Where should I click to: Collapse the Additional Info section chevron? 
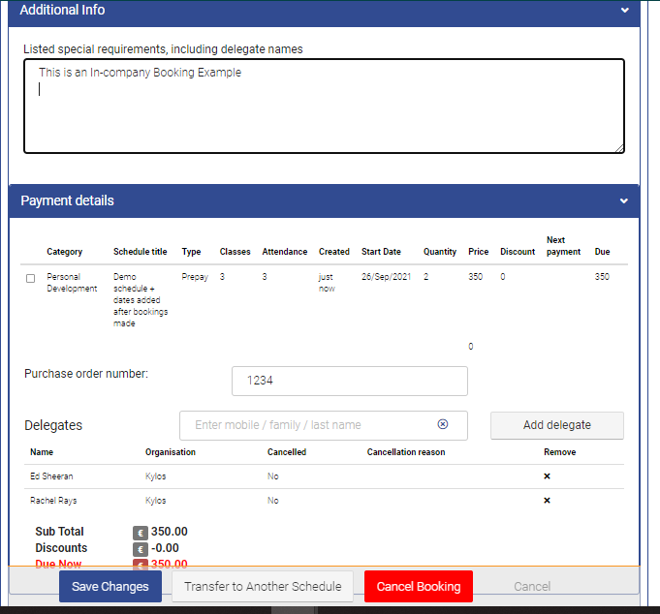[x=625, y=11]
